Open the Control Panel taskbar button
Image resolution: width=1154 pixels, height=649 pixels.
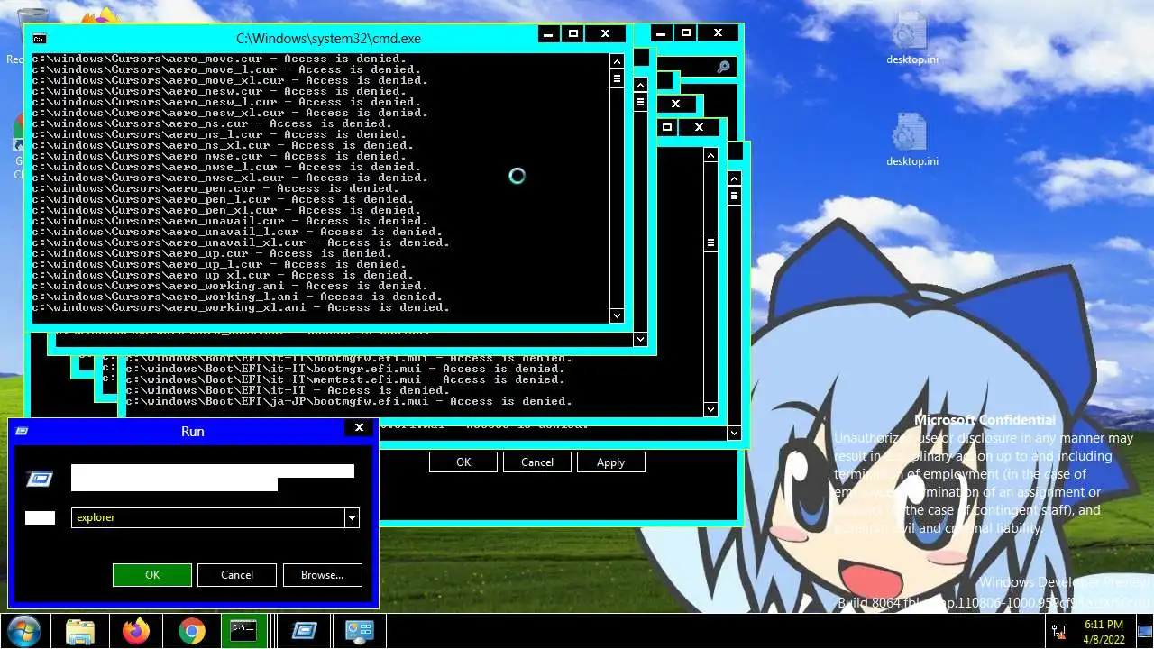tap(360, 631)
